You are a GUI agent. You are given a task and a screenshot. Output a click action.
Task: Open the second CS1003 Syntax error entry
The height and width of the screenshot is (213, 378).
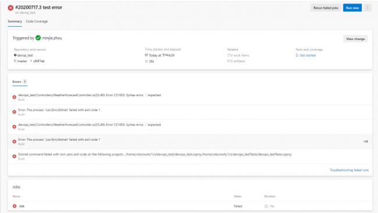click(190, 127)
